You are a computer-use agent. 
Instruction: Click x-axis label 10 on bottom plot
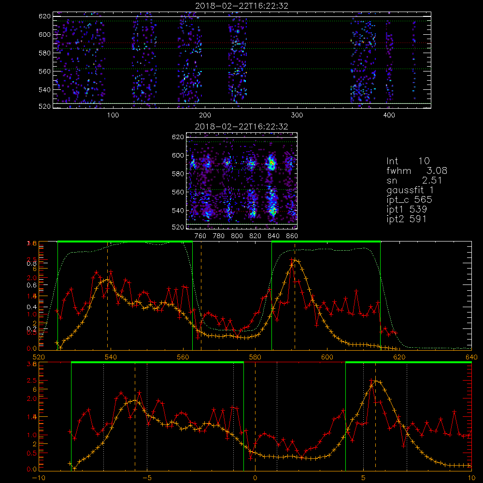tap(471, 478)
